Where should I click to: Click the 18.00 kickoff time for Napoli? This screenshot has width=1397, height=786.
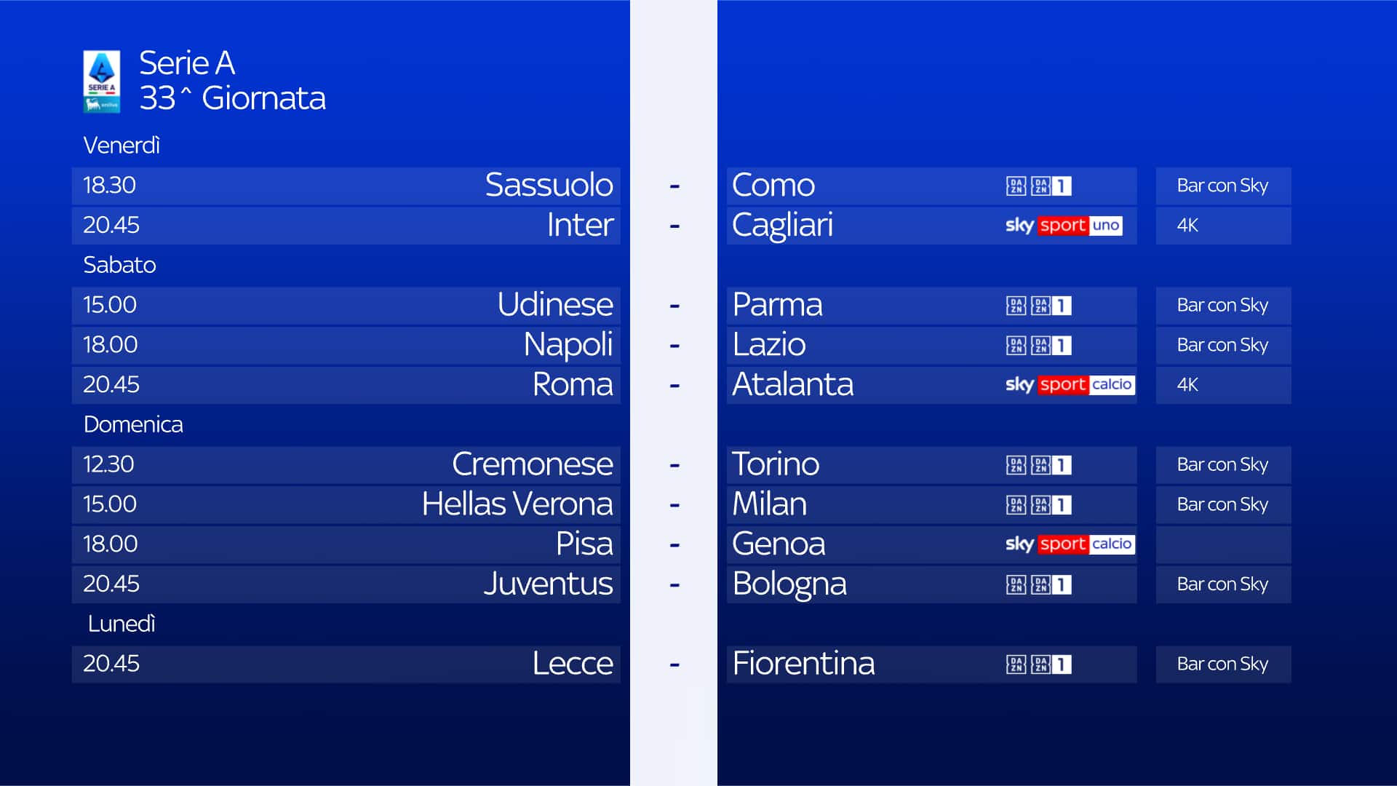(110, 345)
